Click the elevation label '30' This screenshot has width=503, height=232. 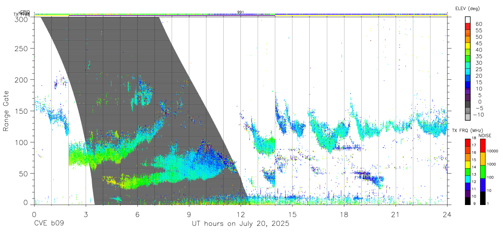(x=479, y=63)
